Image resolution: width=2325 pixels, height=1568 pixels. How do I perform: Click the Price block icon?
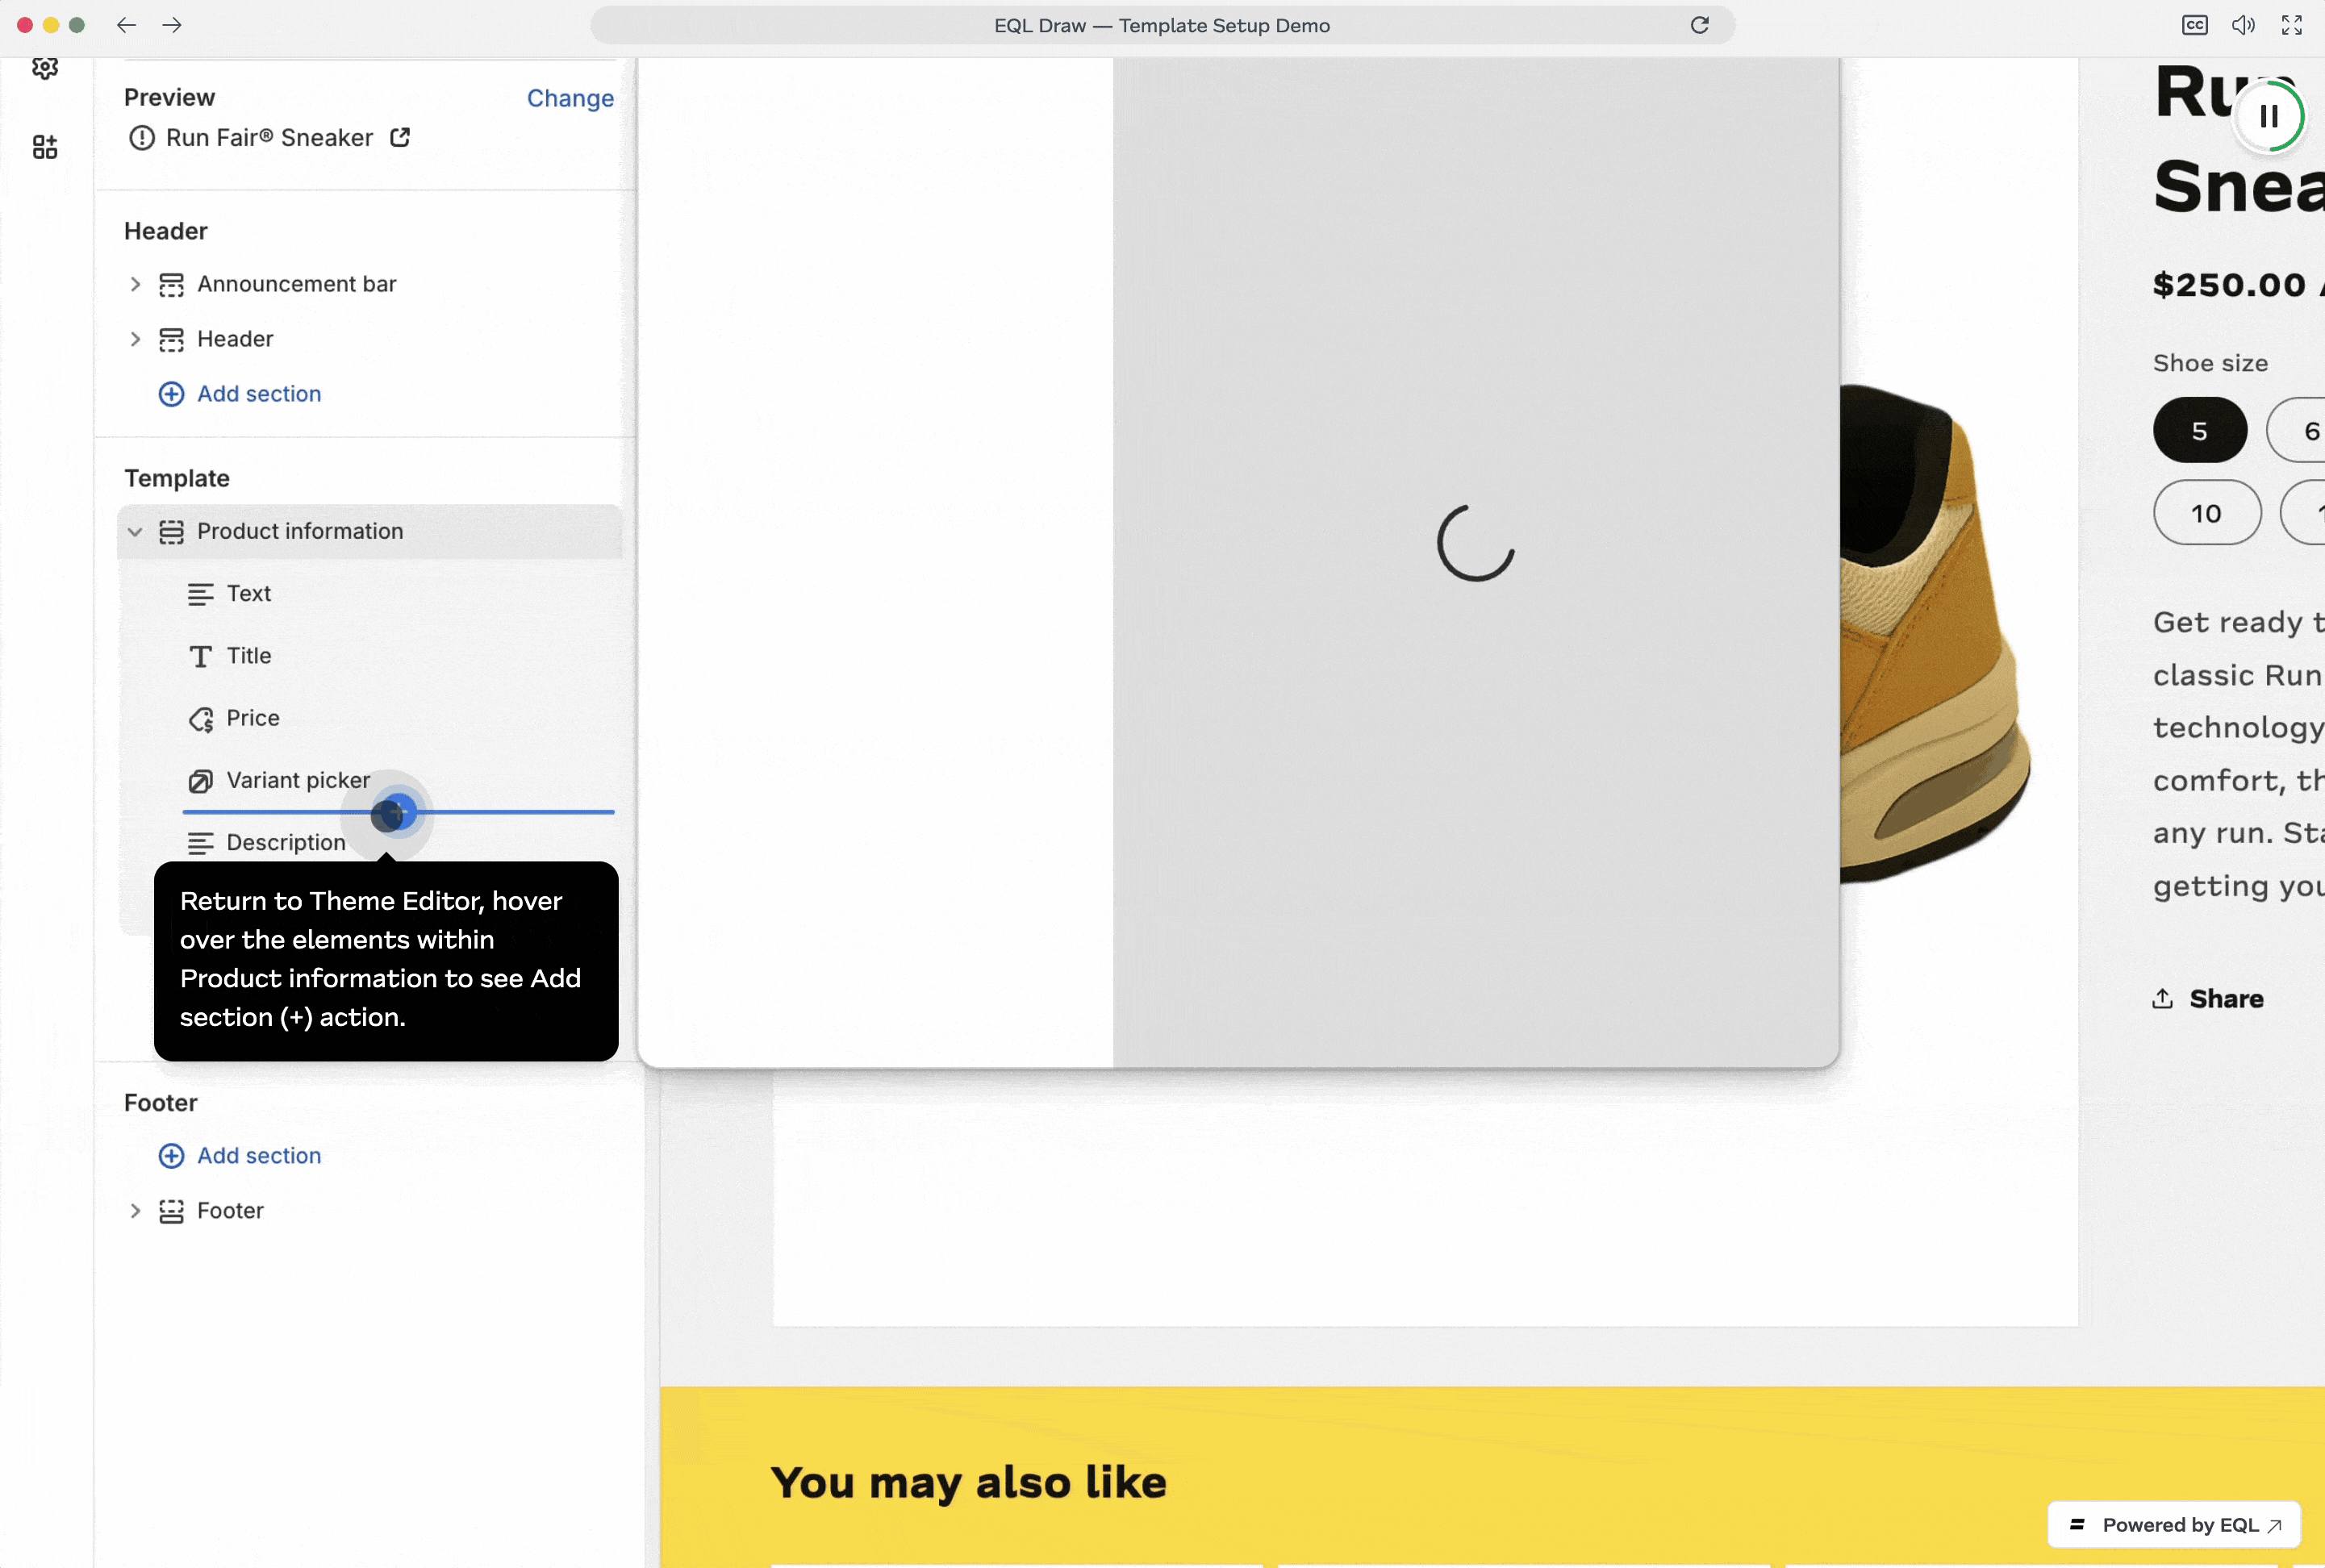click(x=201, y=719)
